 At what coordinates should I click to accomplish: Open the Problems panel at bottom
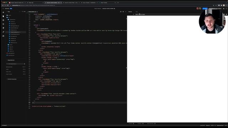[140, 124]
